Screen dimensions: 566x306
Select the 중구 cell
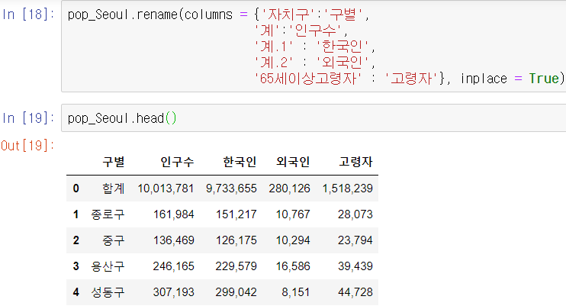[114, 240]
